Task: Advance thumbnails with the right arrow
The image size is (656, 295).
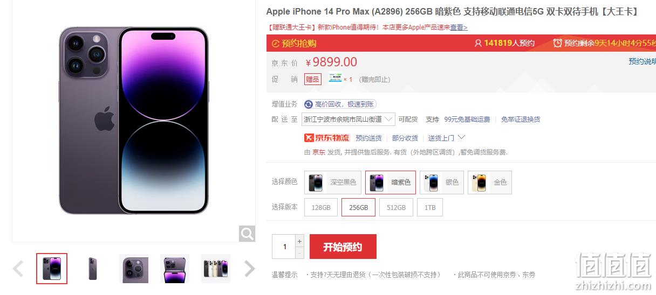Action: (249, 269)
